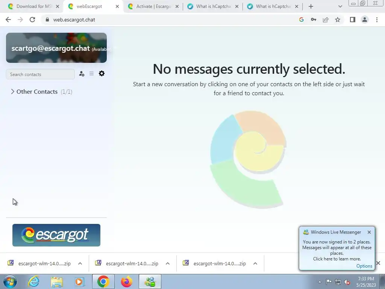Open third escargot-wlm-14.0 zip download
385x289 pixels.
coord(214,263)
